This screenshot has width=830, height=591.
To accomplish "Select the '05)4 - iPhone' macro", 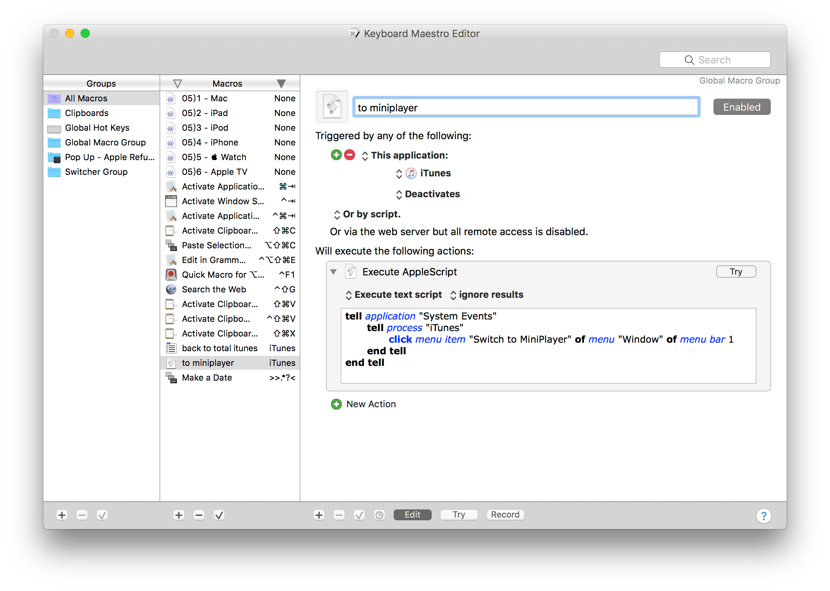I will tap(230, 142).
